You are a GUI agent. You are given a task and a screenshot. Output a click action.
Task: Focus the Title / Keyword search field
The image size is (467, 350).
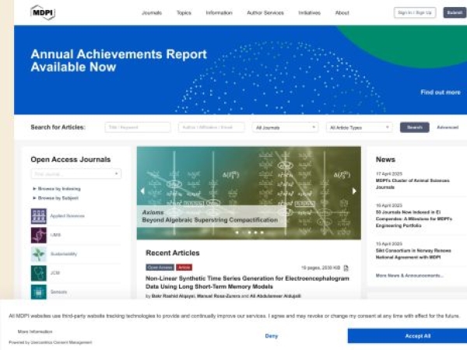point(138,128)
